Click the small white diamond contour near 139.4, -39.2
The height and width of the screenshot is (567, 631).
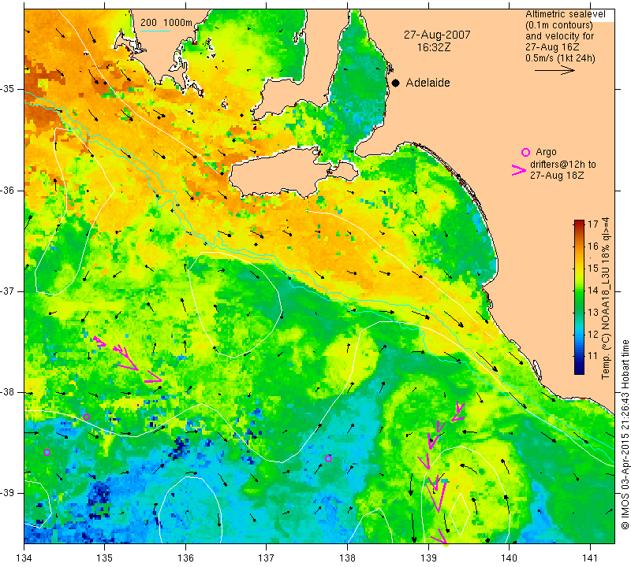click(x=460, y=514)
